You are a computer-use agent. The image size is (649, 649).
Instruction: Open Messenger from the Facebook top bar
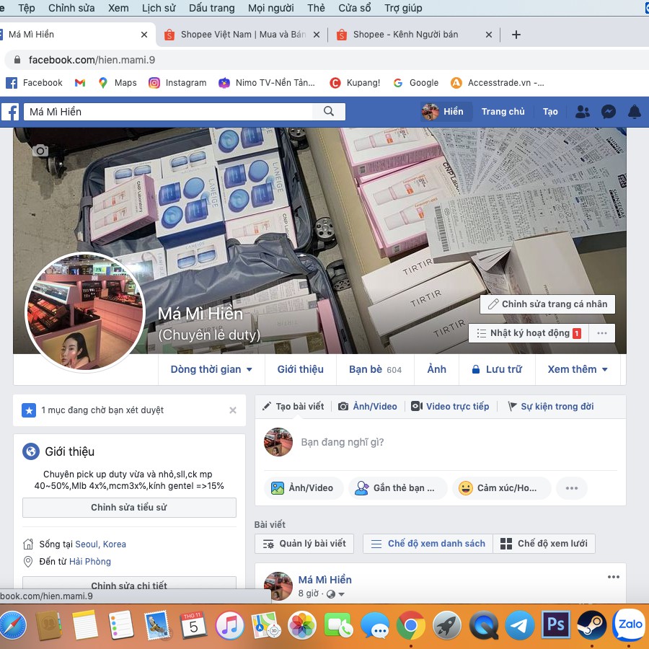[608, 112]
